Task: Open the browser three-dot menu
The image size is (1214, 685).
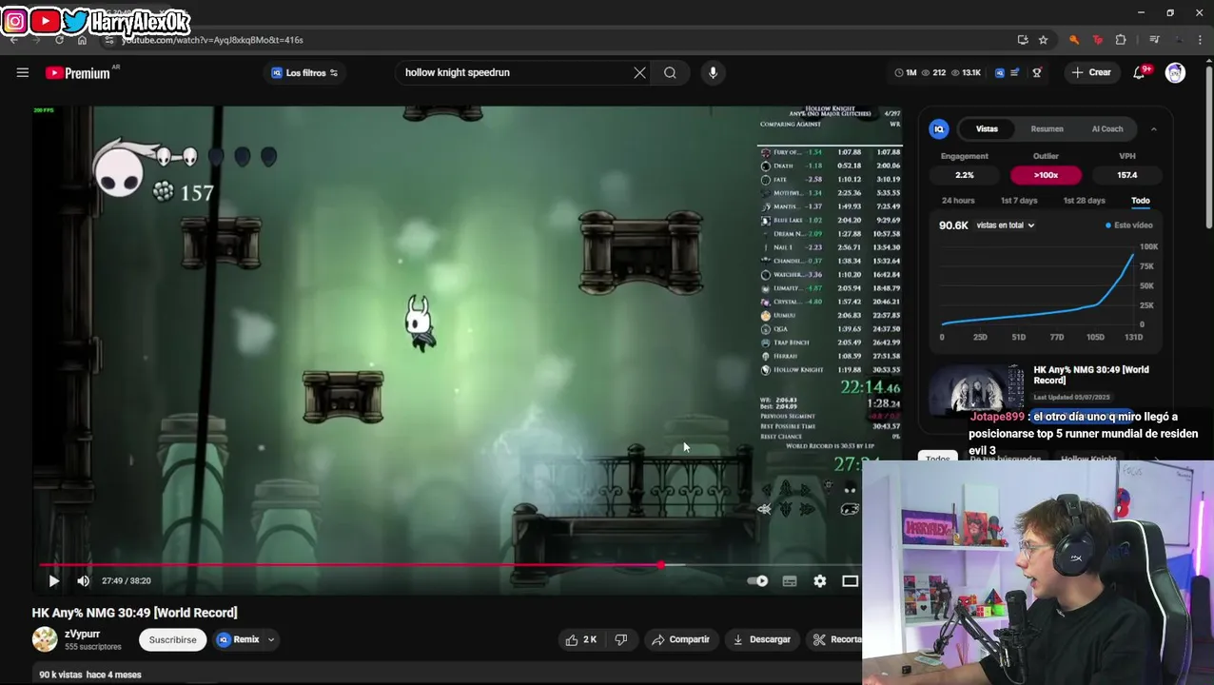Action: pyautogui.click(x=1201, y=40)
